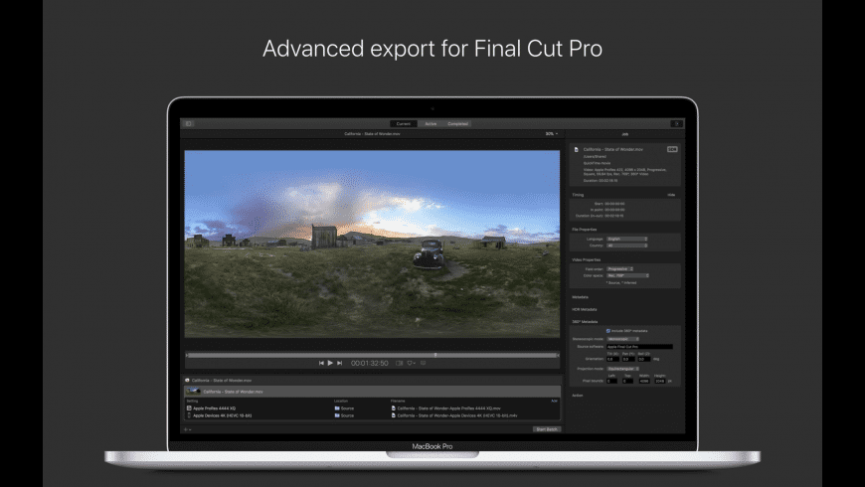Click the Source software text field
Screen dimensions: 865x487
coord(639,346)
